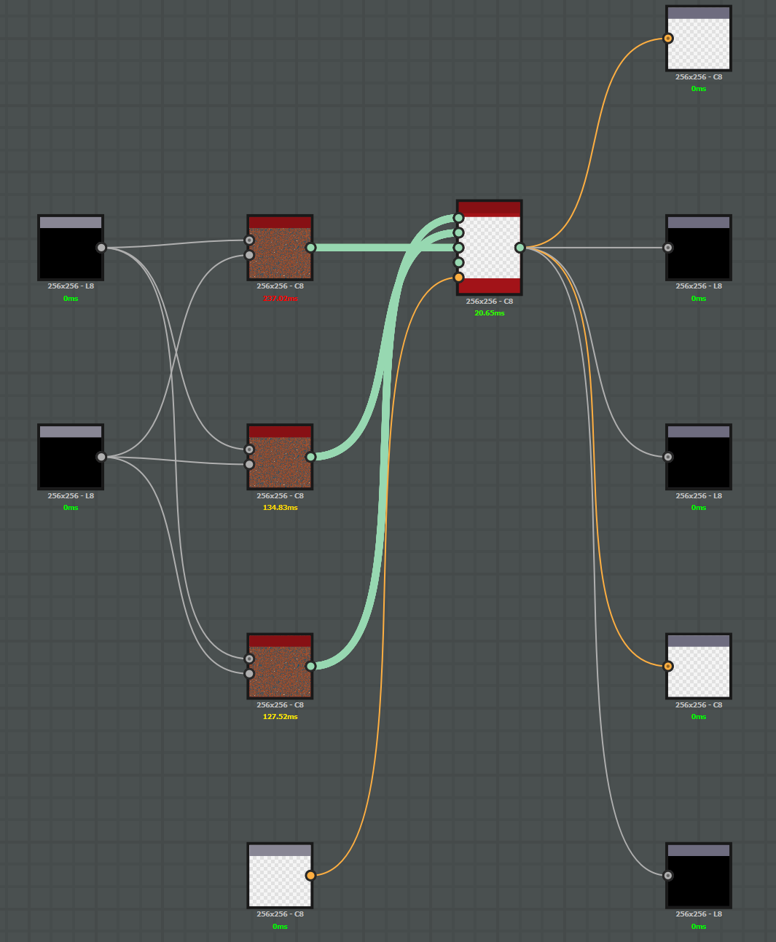Select the orange-red noise thumbnail showing 134.83ms

click(280, 459)
